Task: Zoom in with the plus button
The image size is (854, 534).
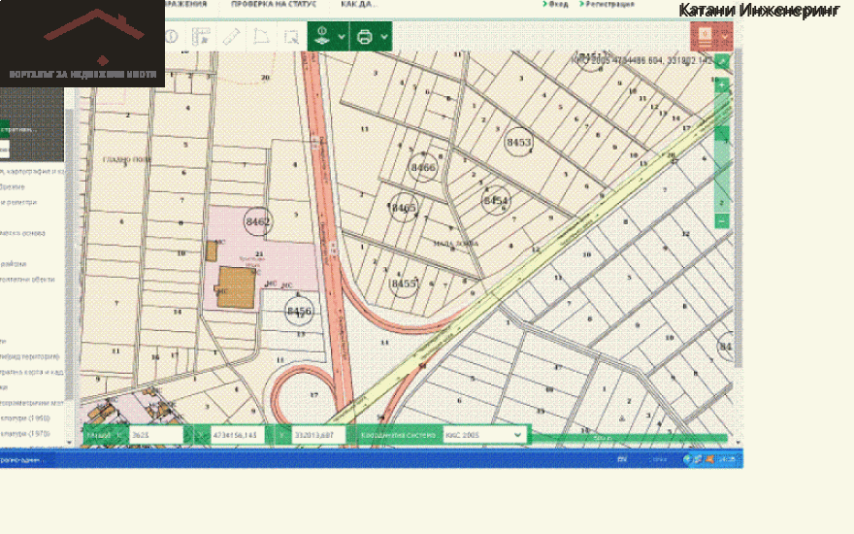Action: tap(722, 85)
